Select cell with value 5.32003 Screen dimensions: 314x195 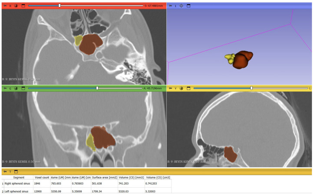pos(158,191)
